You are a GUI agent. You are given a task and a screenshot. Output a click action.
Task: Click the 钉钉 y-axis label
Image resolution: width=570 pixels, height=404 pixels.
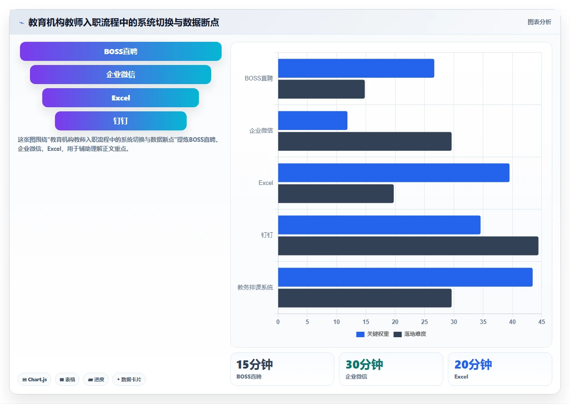point(267,235)
